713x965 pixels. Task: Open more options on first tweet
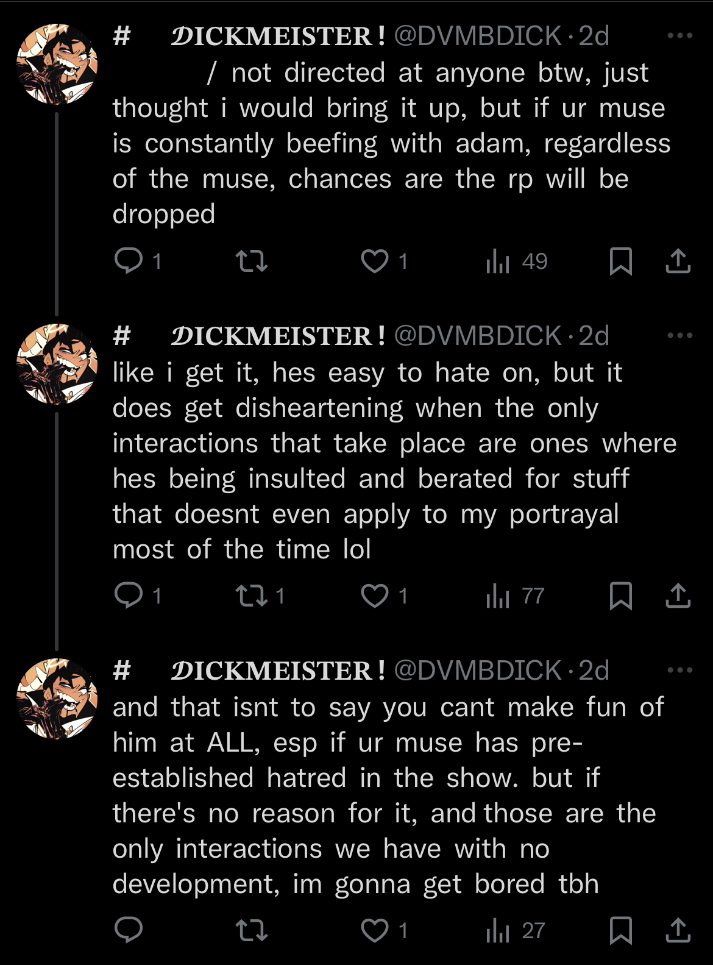click(680, 36)
